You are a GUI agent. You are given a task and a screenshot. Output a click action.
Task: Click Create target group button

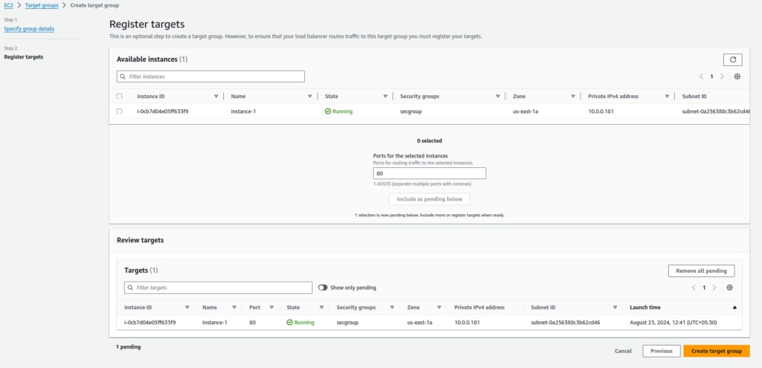point(716,351)
